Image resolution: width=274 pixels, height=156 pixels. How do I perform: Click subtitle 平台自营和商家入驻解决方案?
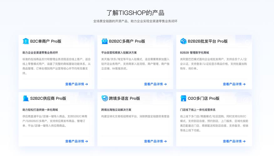coord(119,53)
